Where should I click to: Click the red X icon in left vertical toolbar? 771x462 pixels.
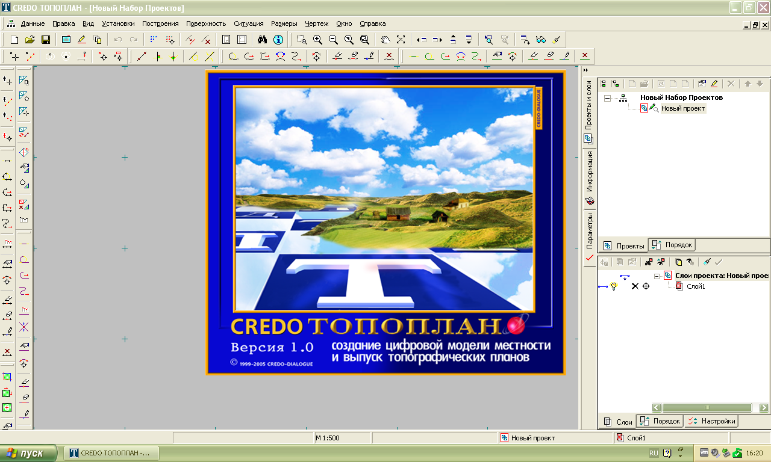point(7,351)
